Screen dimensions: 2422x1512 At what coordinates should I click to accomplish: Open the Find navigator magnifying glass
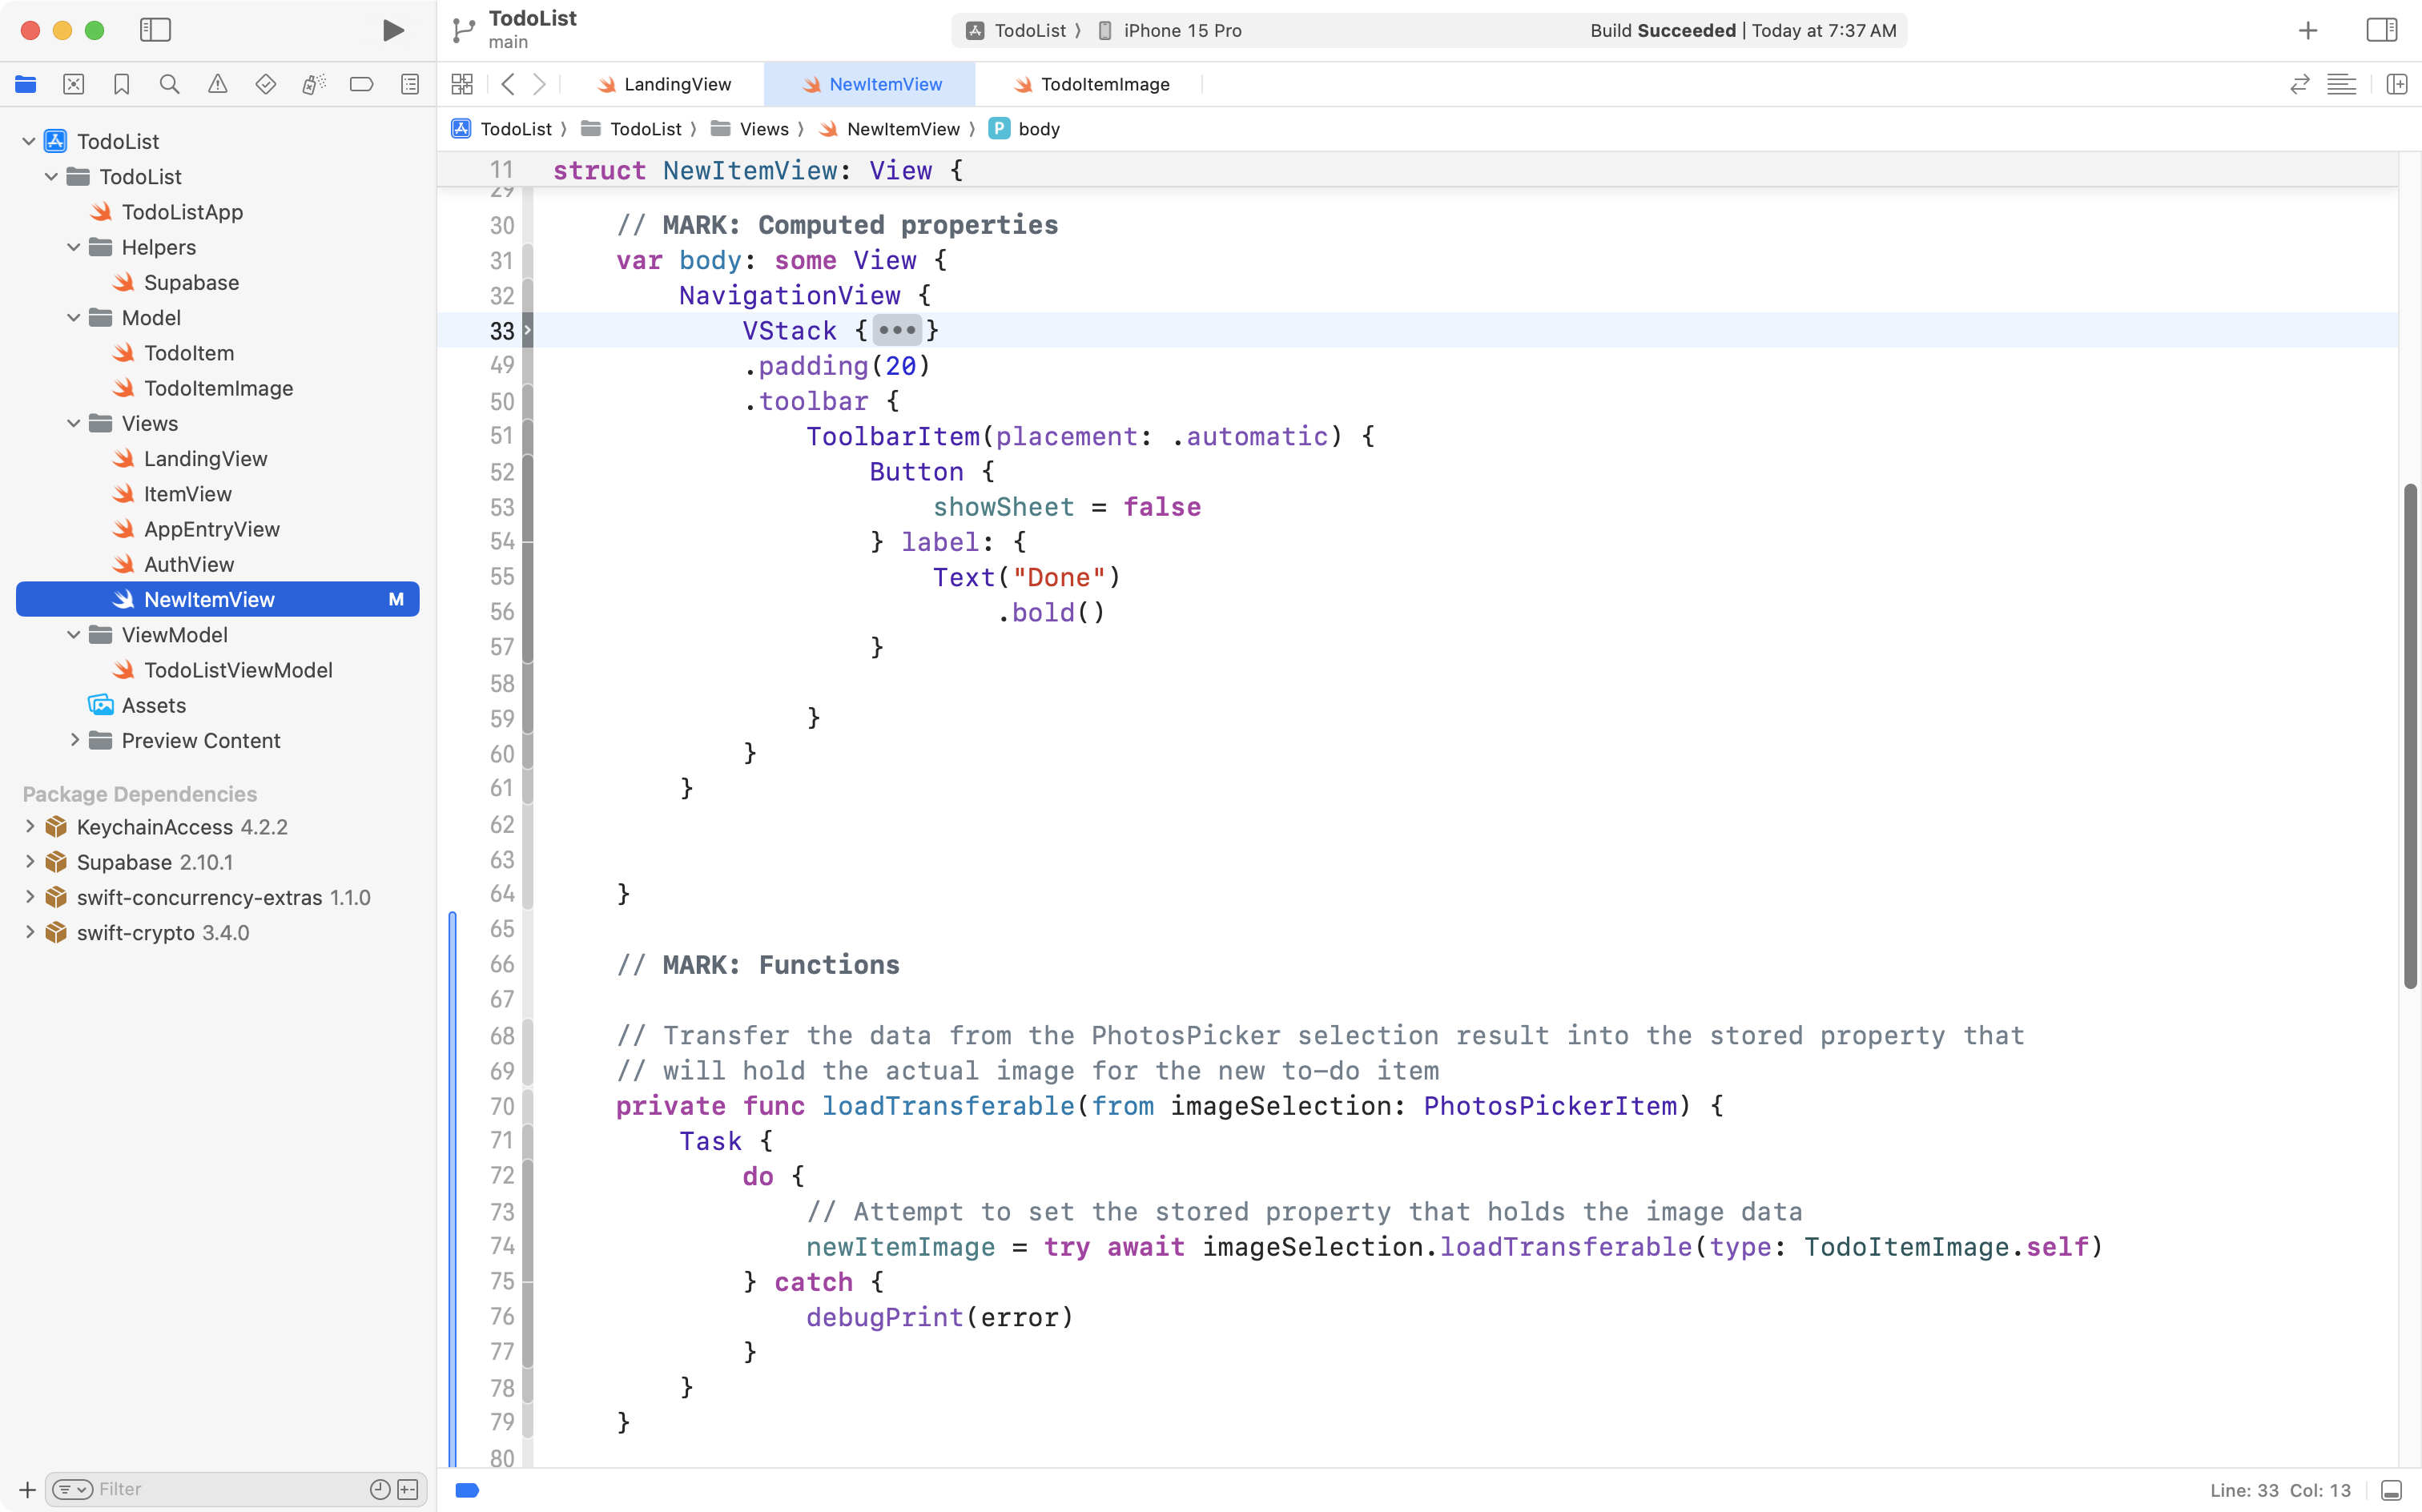pyautogui.click(x=169, y=84)
